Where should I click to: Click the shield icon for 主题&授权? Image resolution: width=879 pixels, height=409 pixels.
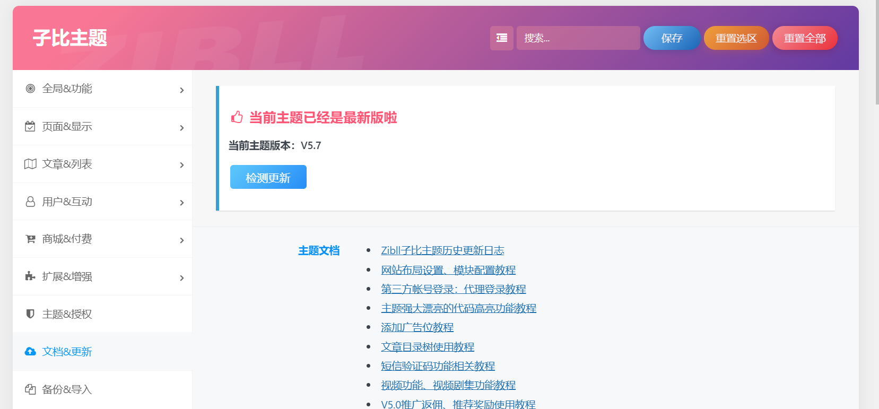click(30, 314)
